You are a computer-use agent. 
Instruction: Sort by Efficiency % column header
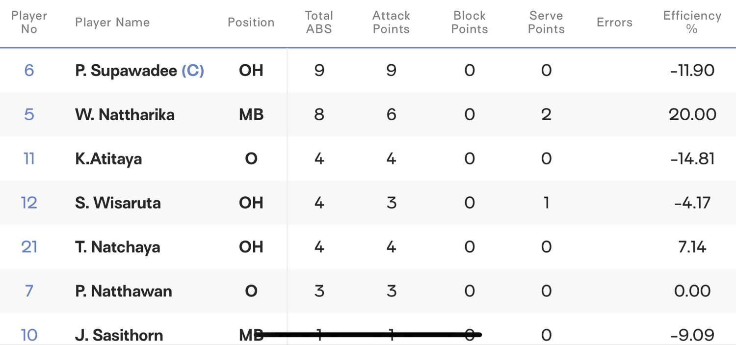(x=692, y=22)
